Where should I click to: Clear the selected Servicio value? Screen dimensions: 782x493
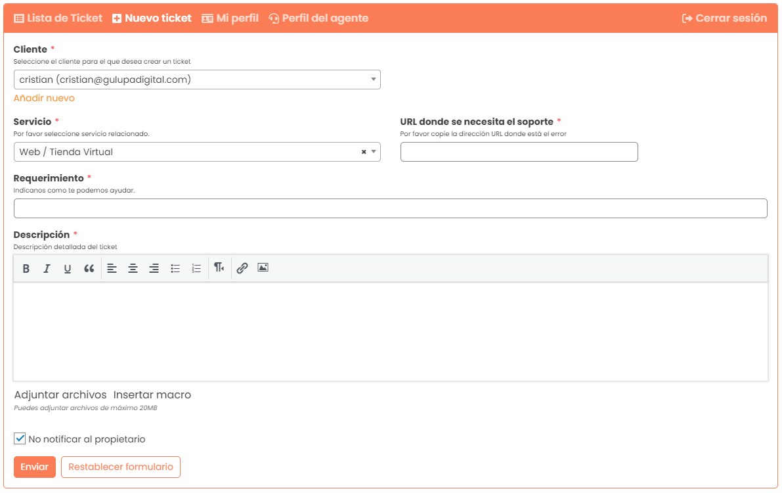pyautogui.click(x=364, y=152)
